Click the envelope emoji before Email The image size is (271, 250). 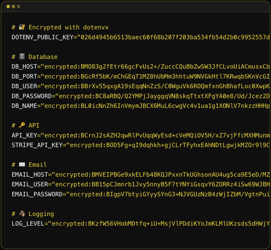tap(22, 165)
